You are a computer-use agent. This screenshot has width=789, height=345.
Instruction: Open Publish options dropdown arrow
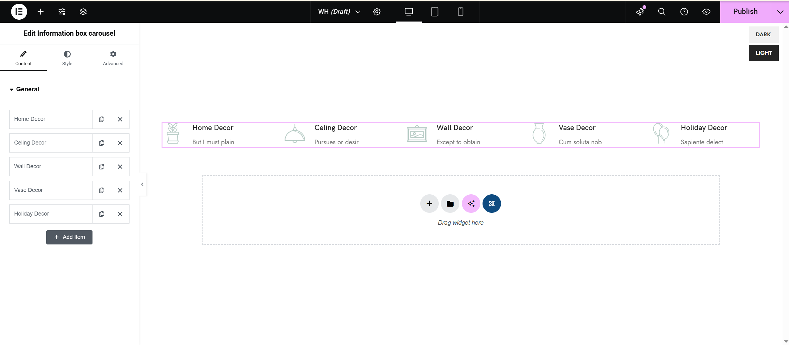[780, 12]
